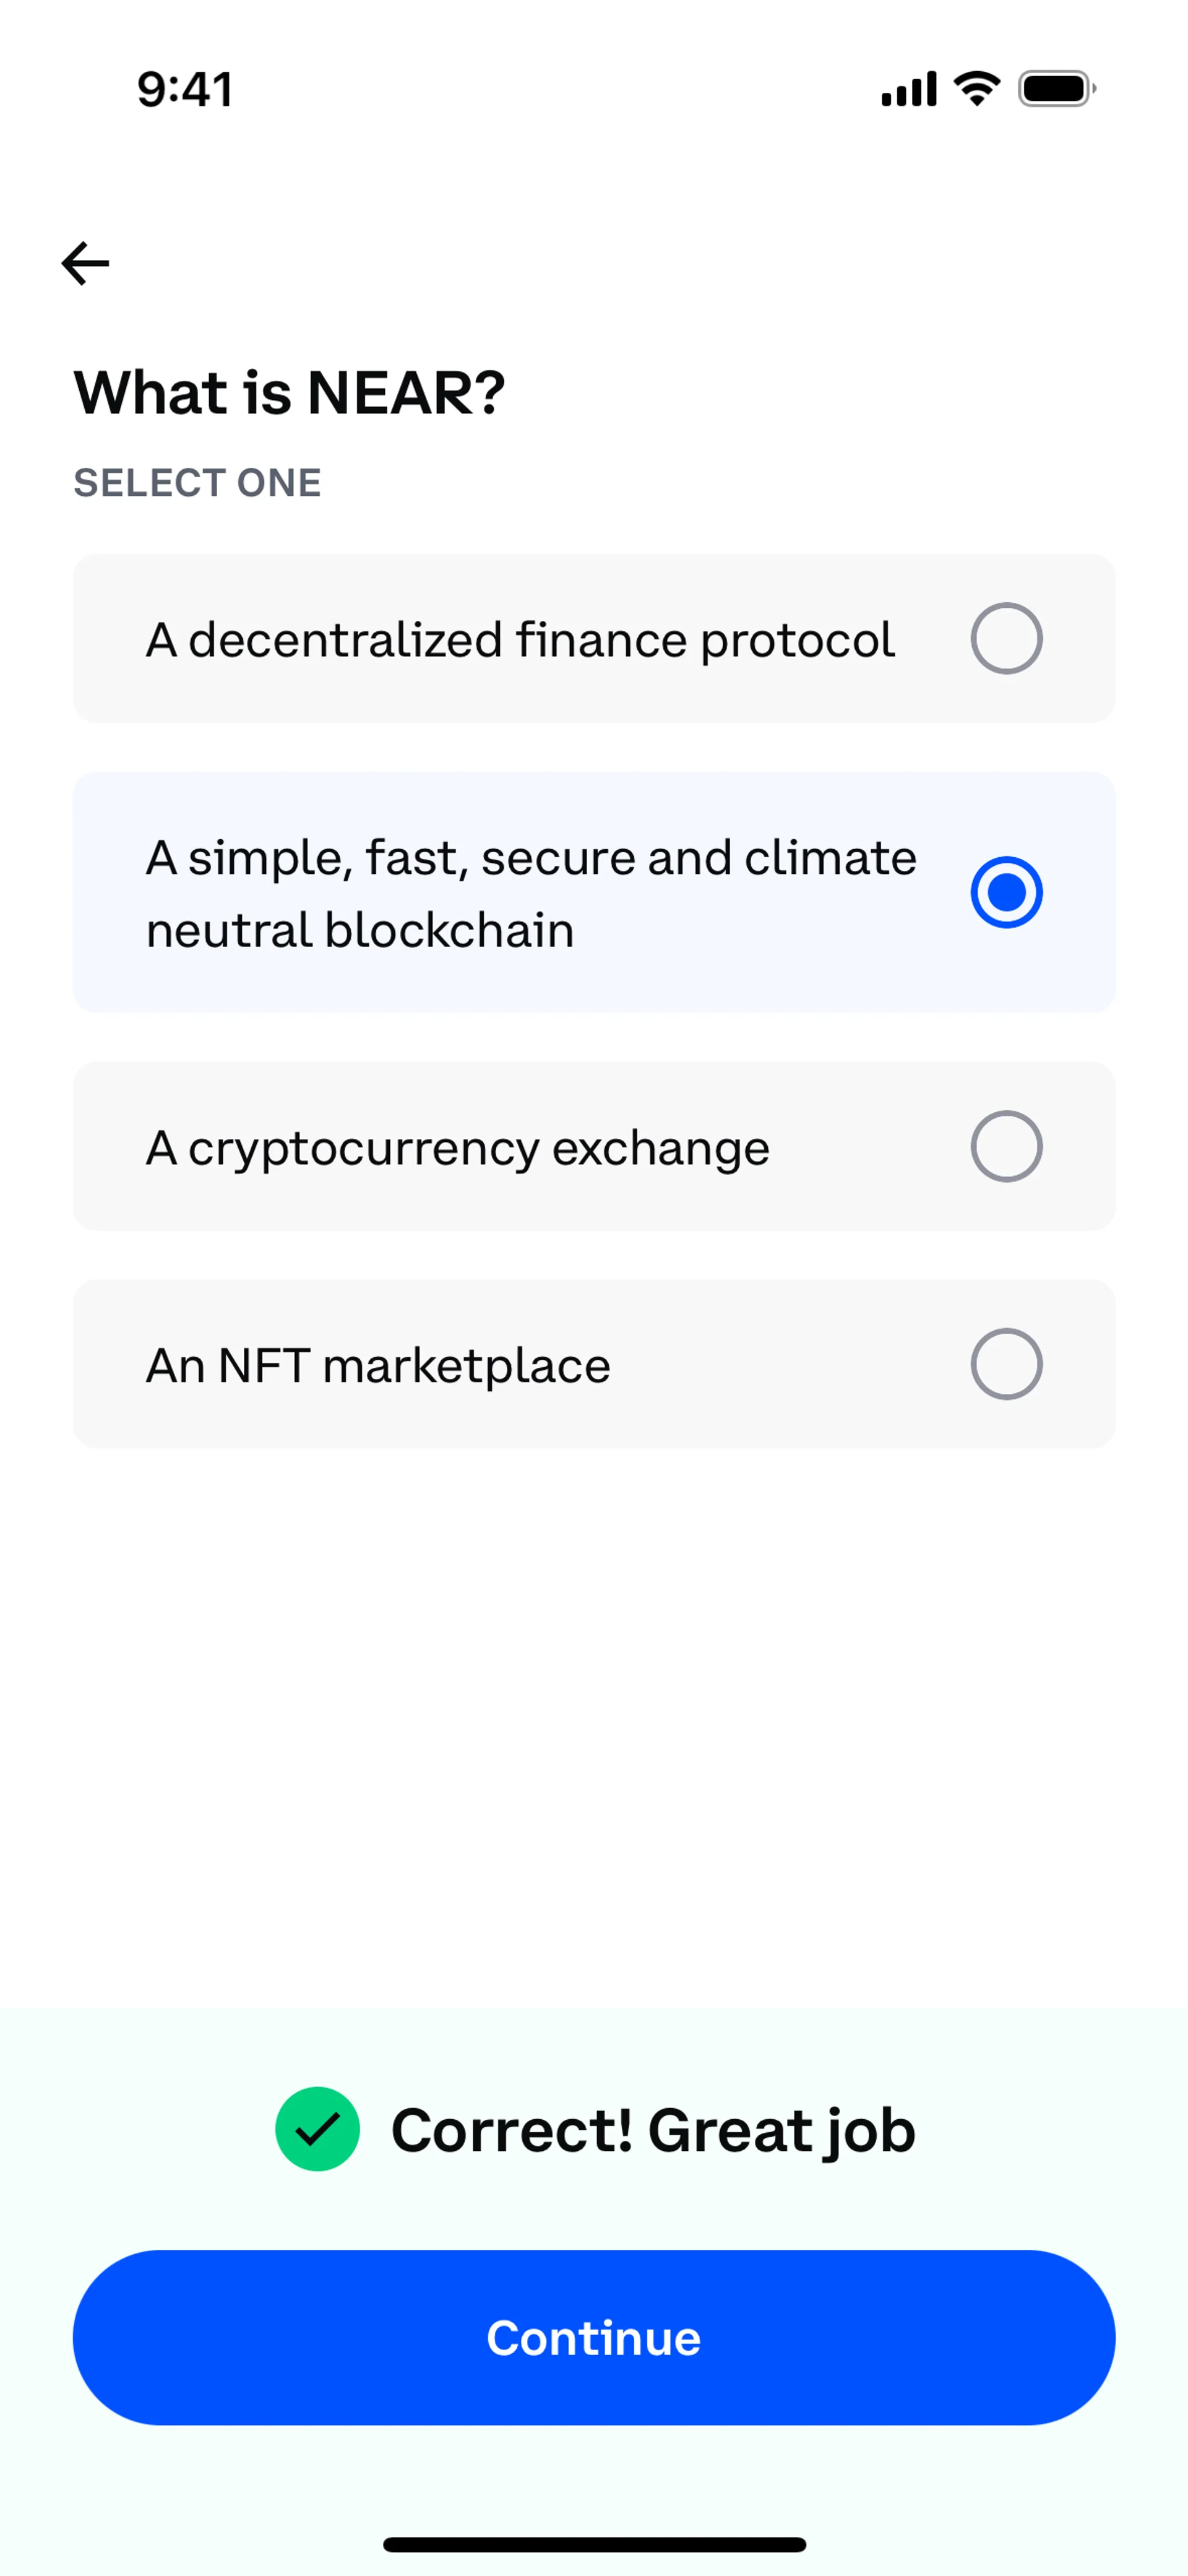Tap the battery status icon

(1056, 89)
